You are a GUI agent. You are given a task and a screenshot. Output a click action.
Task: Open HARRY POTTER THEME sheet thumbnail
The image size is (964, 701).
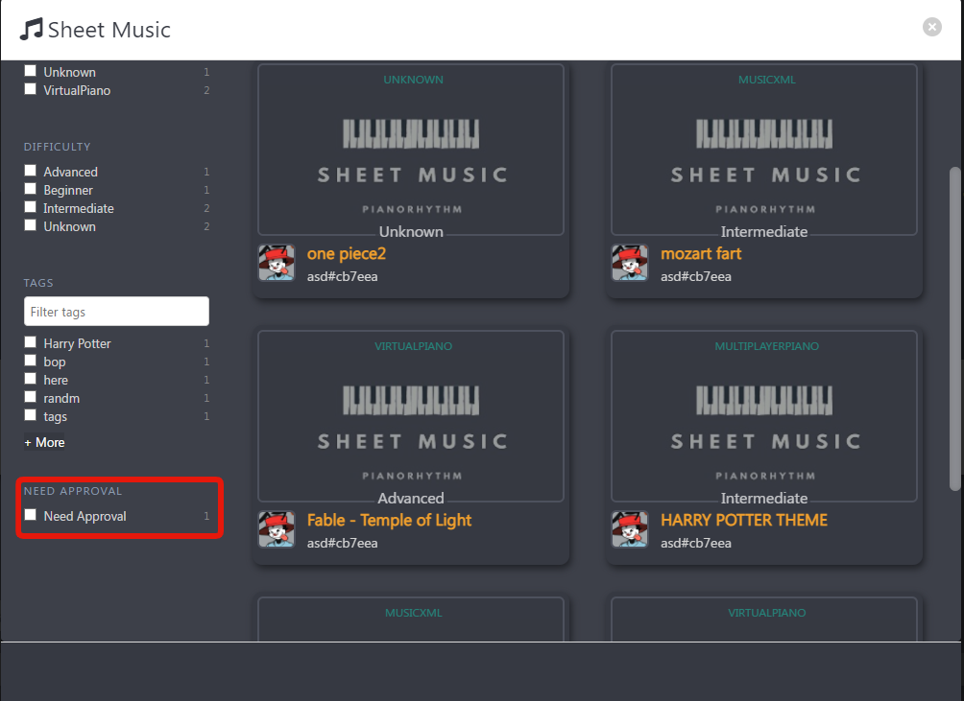(764, 415)
